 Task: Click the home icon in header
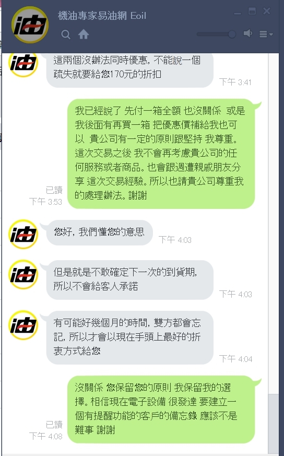(84, 34)
